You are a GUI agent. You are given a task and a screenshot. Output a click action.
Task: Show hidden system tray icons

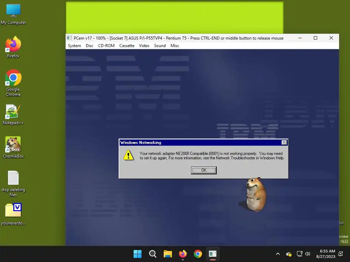coord(278,254)
